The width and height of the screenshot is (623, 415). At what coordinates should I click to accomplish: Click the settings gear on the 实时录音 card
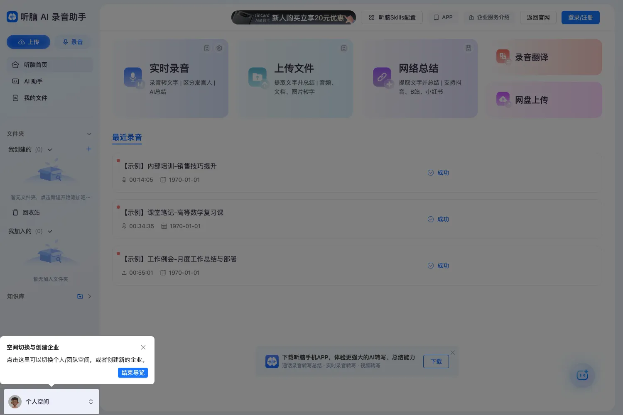[x=219, y=48]
